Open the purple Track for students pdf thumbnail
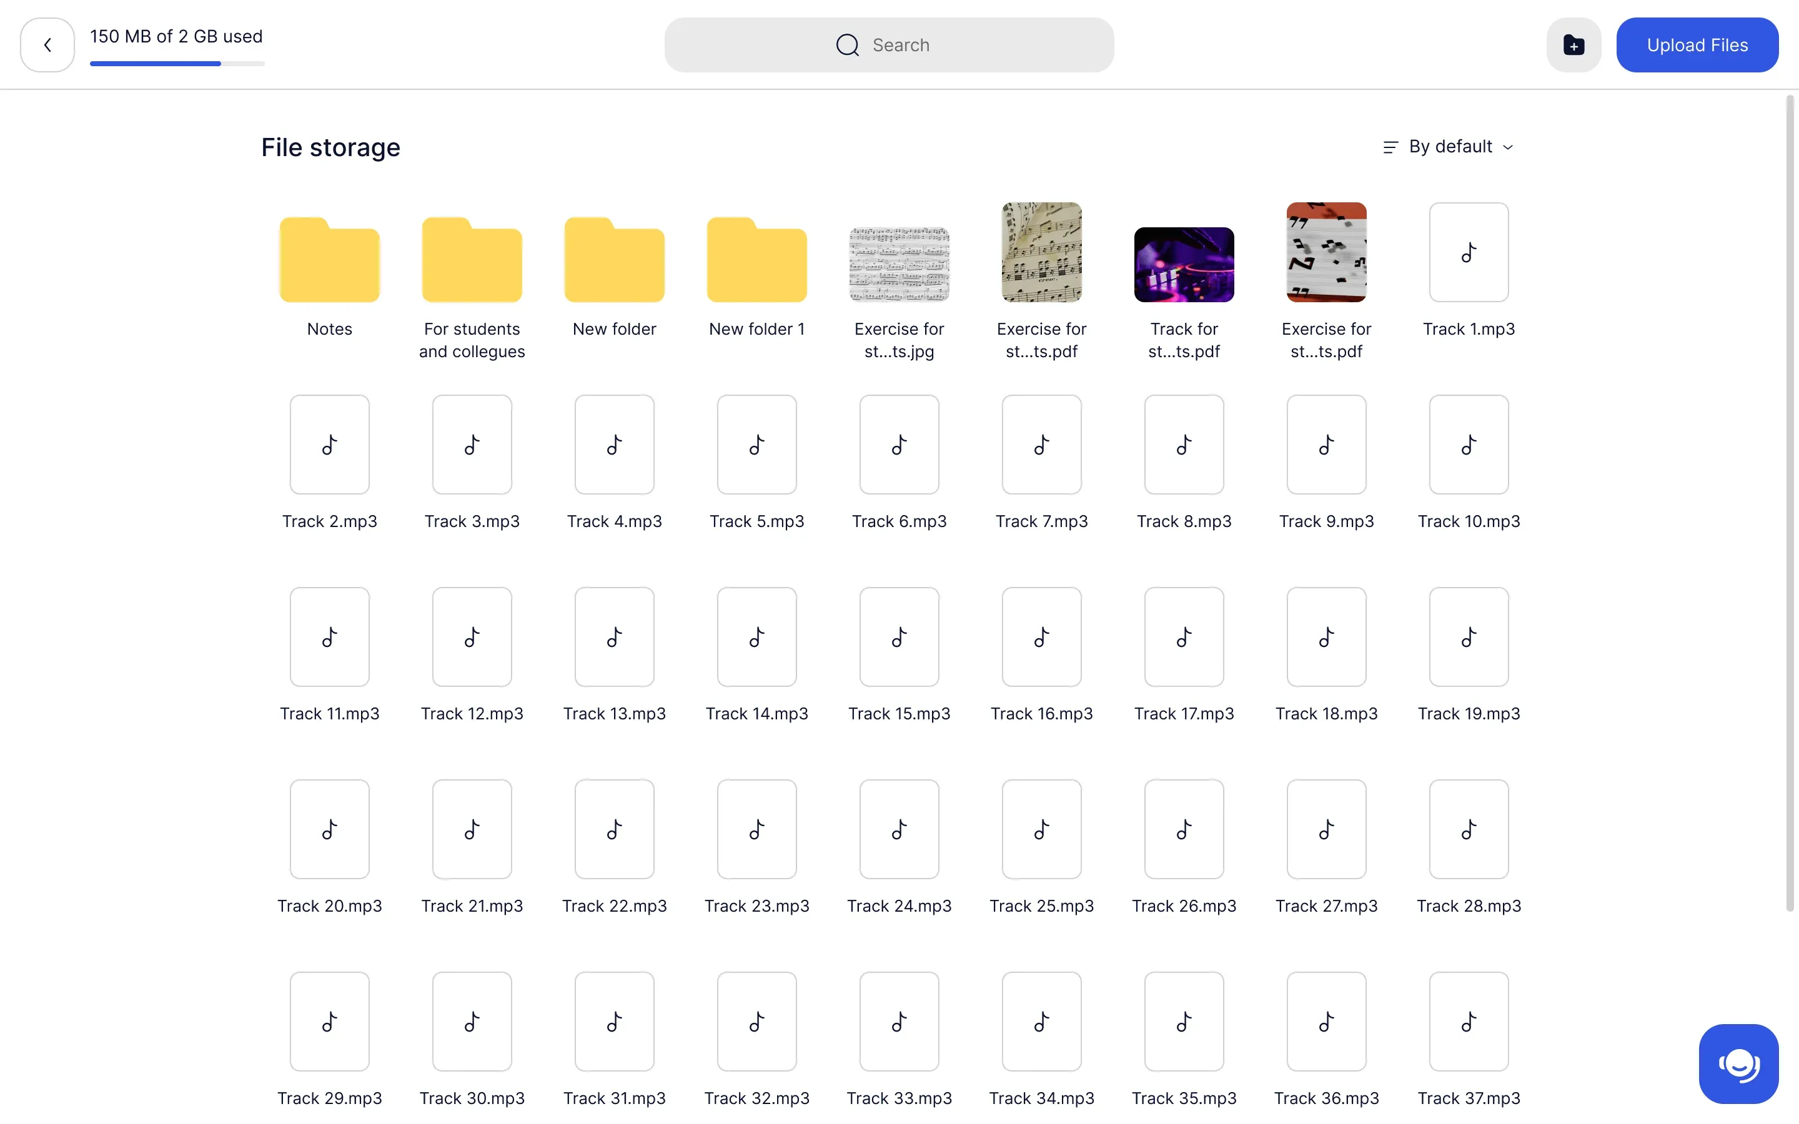 tap(1184, 265)
